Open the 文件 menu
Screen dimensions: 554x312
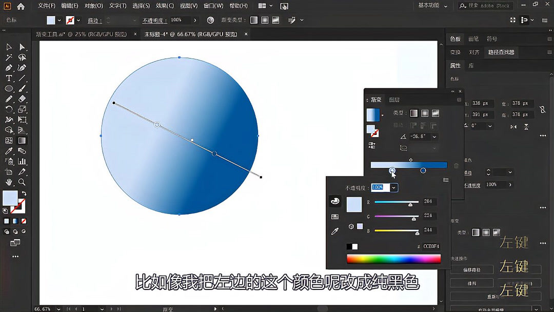(45, 6)
